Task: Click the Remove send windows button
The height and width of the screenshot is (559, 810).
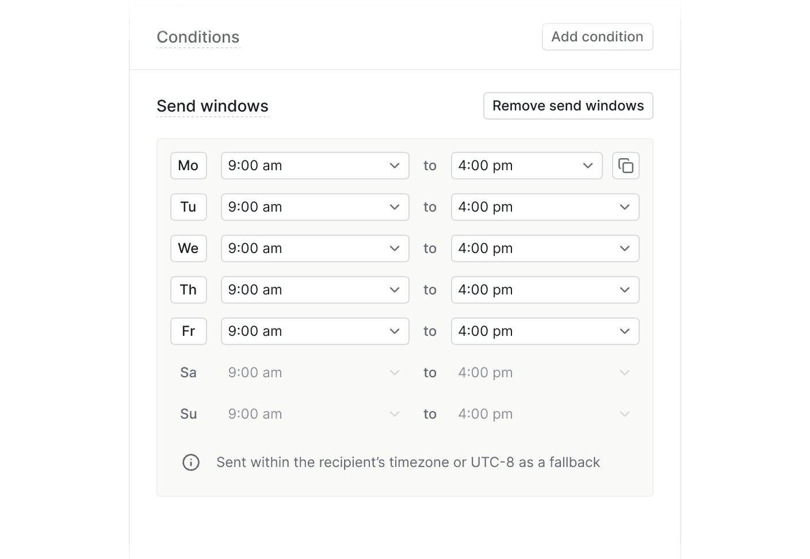Action: point(568,106)
